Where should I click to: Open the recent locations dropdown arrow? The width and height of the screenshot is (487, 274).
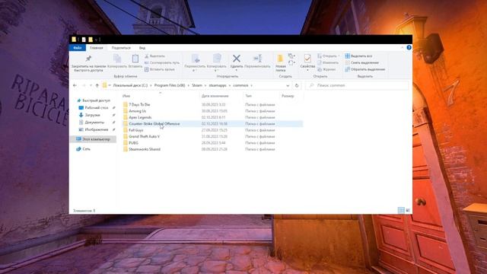coord(91,85)
